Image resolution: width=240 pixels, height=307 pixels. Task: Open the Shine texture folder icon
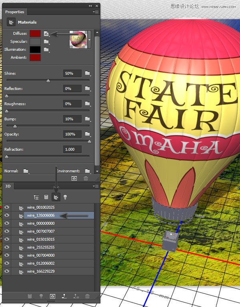point(88,74)
